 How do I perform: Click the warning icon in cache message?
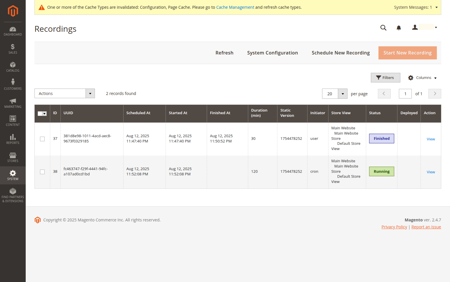[42, 7]
